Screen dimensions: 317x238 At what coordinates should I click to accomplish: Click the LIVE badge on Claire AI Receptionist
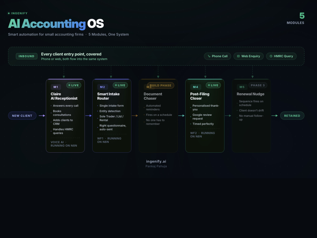(74, 85)
